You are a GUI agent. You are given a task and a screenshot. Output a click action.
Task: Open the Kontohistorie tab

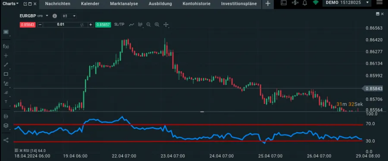tap(197, 4)
